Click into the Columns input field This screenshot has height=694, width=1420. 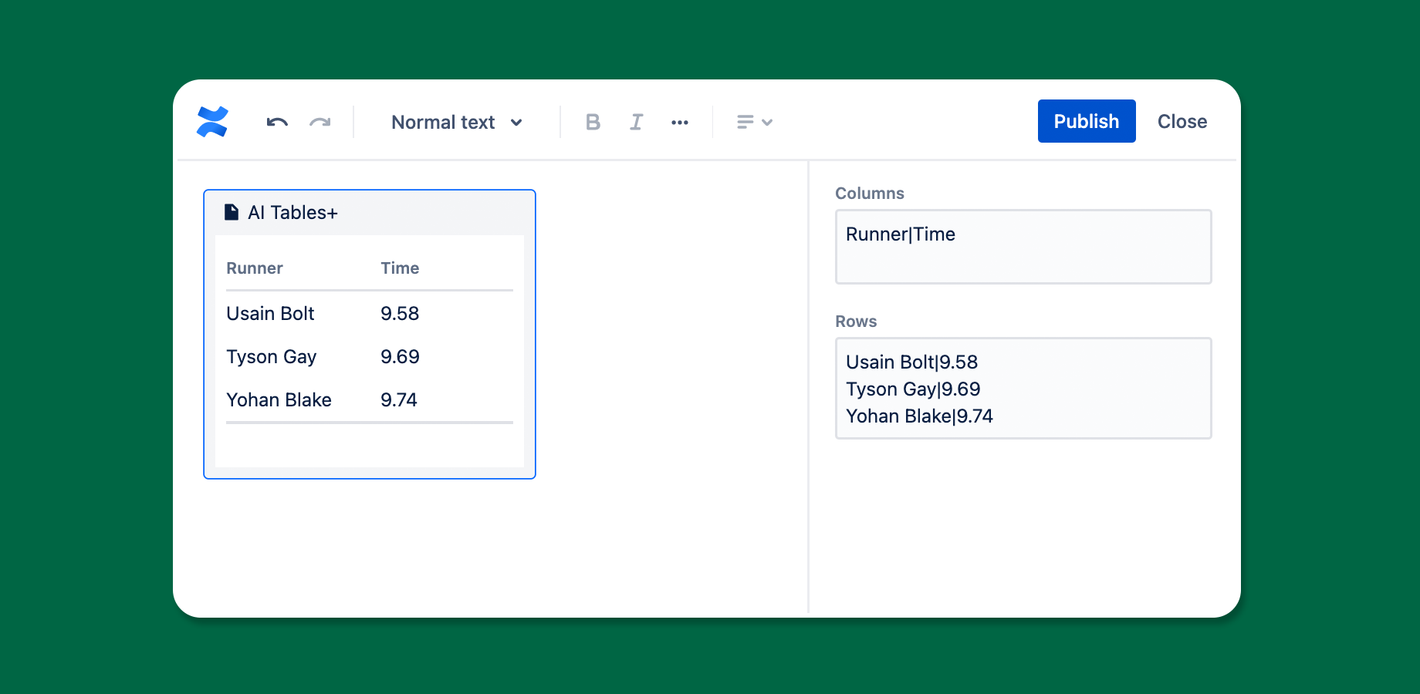point(1023,247)
